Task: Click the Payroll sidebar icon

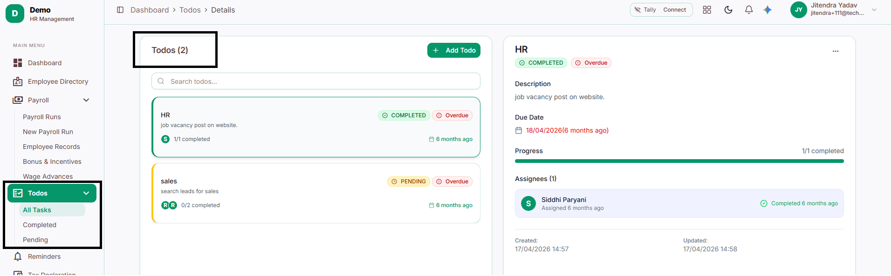Action: click(18, 100)
